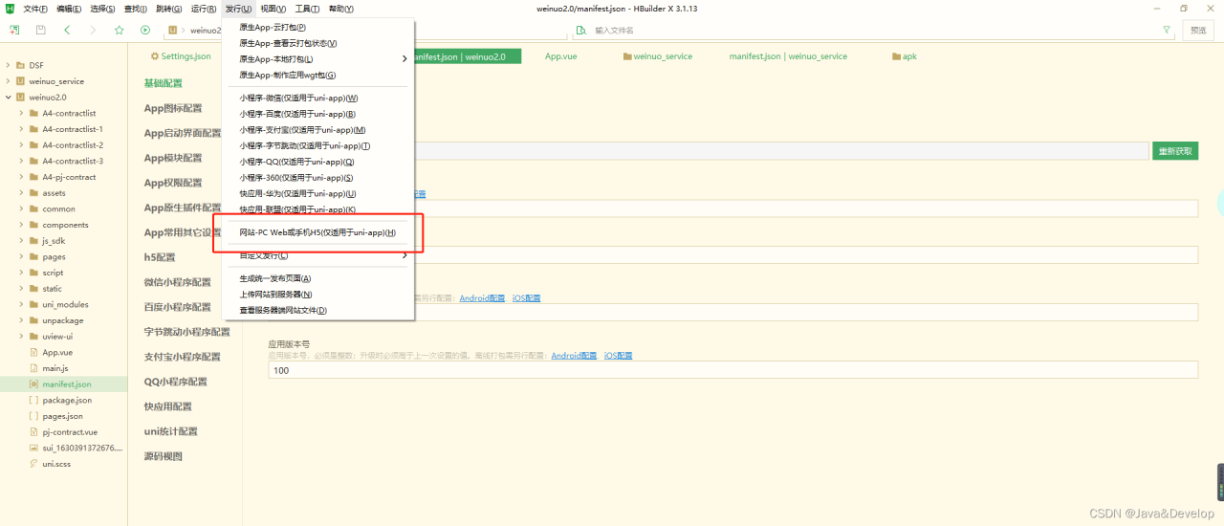Open the 源码视图 section
Viewport: 1224px width, 526px height.
163,456
